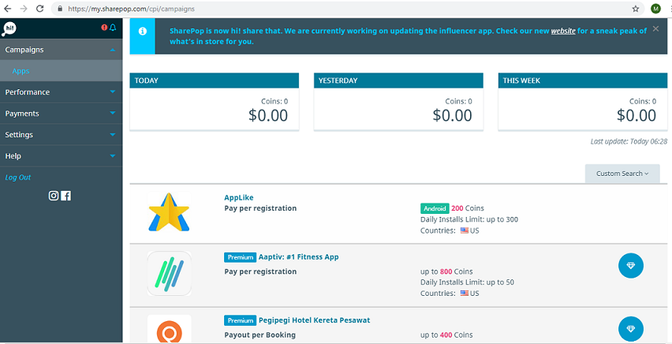The height and width of the screenshot is (344, 672).
Task: Open the website link in banner
Action: click(563, 31)
